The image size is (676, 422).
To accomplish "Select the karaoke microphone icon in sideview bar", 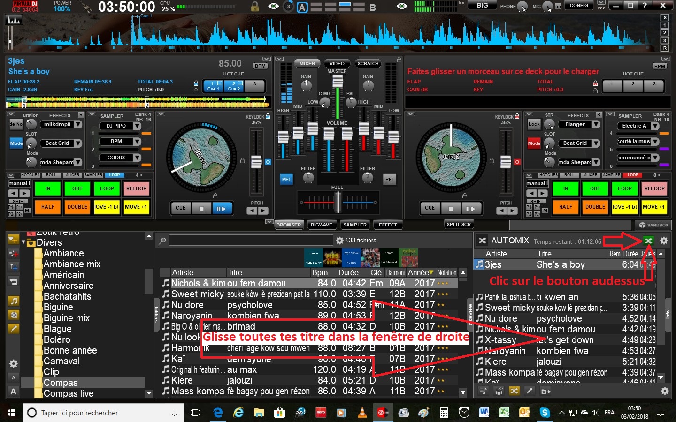I will [x=530, y=391].
